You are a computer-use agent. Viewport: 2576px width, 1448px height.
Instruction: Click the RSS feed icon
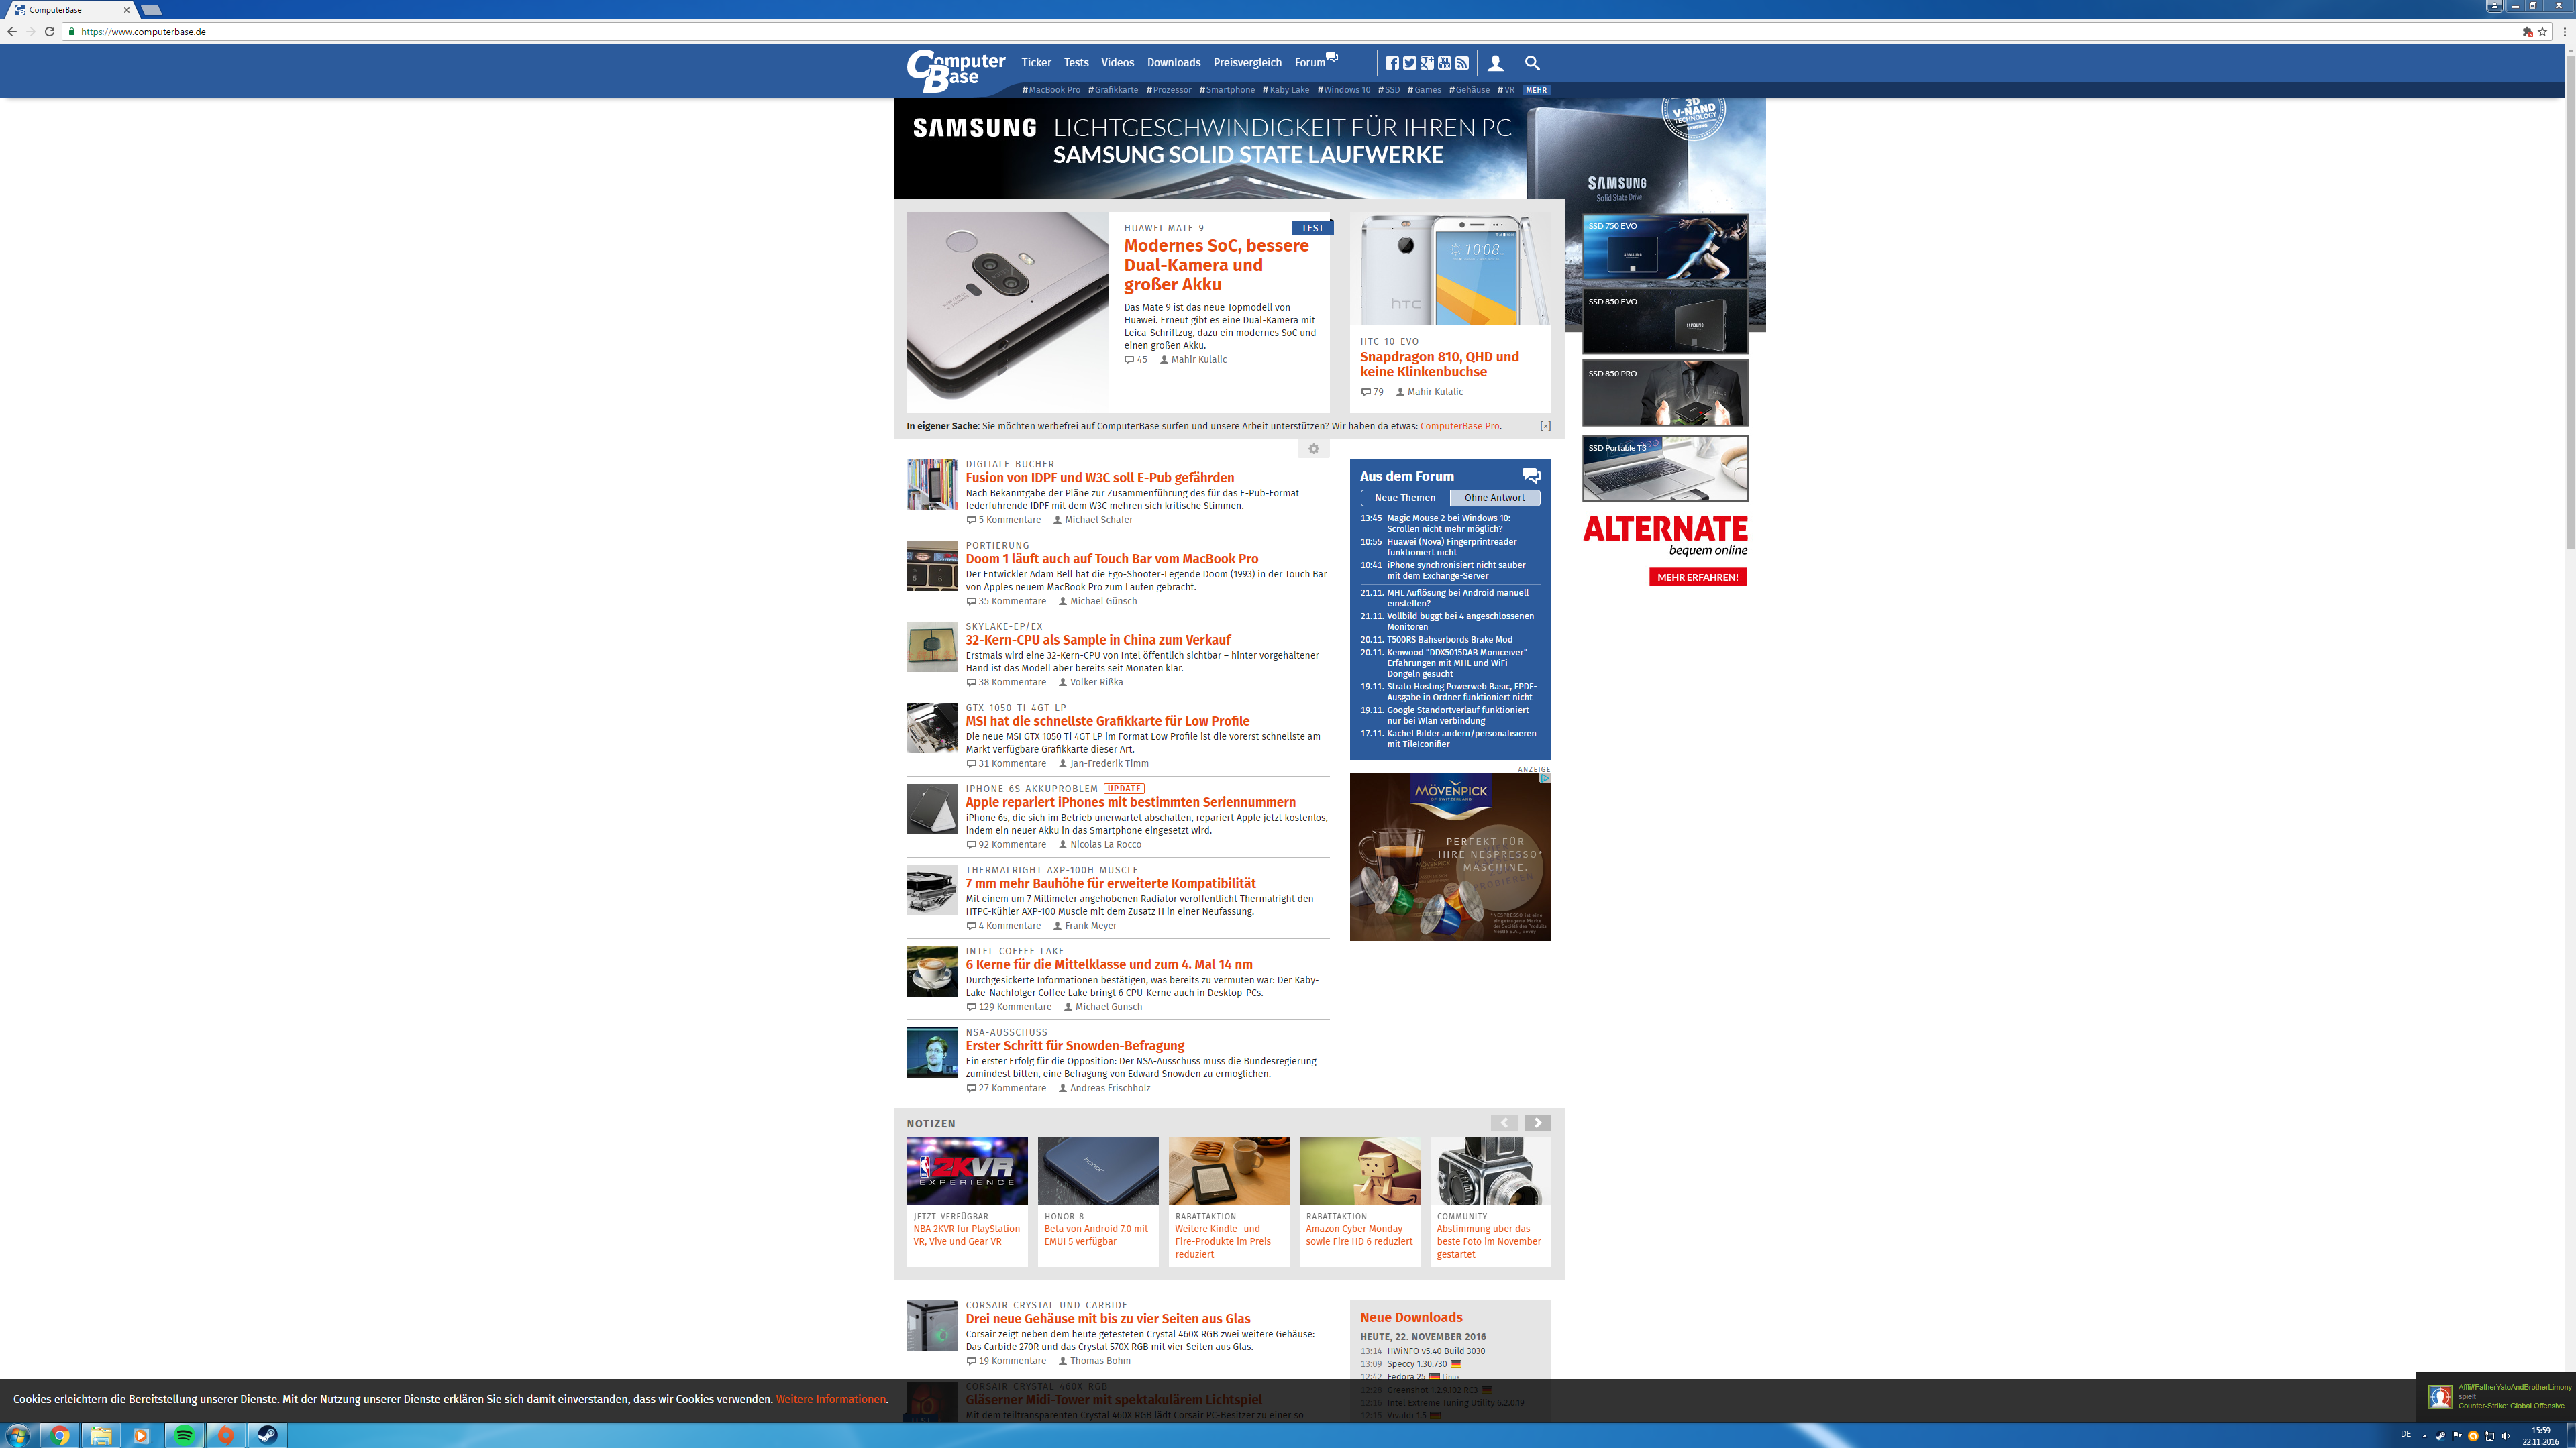point(1462,63)
